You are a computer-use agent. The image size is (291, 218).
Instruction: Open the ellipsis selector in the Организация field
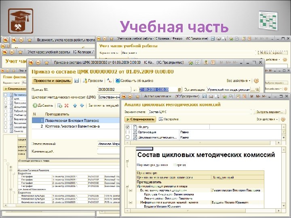(x=253, y=90)
